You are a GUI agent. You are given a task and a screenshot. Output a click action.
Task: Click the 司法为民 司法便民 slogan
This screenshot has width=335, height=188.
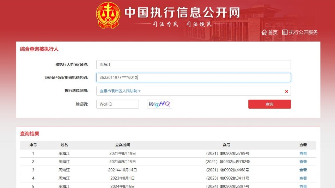click(182, 24)
